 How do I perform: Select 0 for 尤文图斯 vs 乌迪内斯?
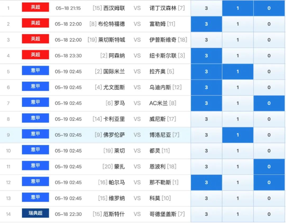(269, 87)
